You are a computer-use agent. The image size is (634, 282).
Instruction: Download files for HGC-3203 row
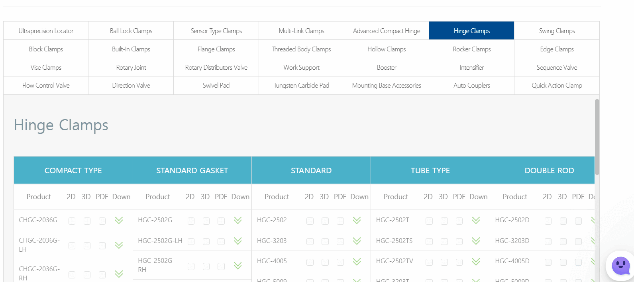(x=357, y=241)
